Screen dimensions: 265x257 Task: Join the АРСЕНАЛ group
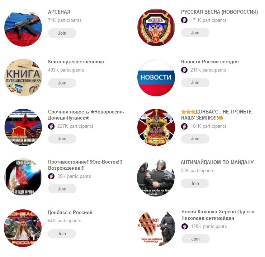(x=62, y=33)
